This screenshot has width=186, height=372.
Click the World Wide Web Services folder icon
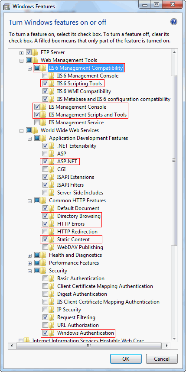[x=35, y=130]
